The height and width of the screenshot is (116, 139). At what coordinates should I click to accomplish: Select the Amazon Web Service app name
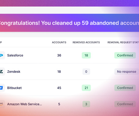[24, 104]
